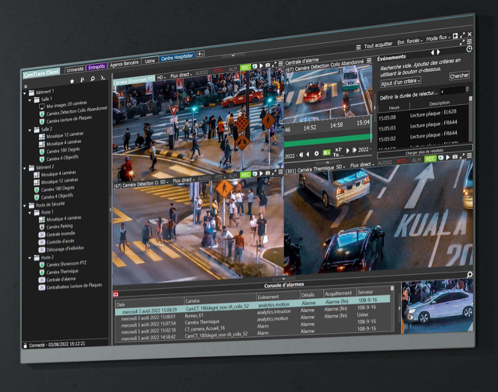
Task: Open the PTZ dropdown on Showroom PTZ view
Action: [219, 70]
